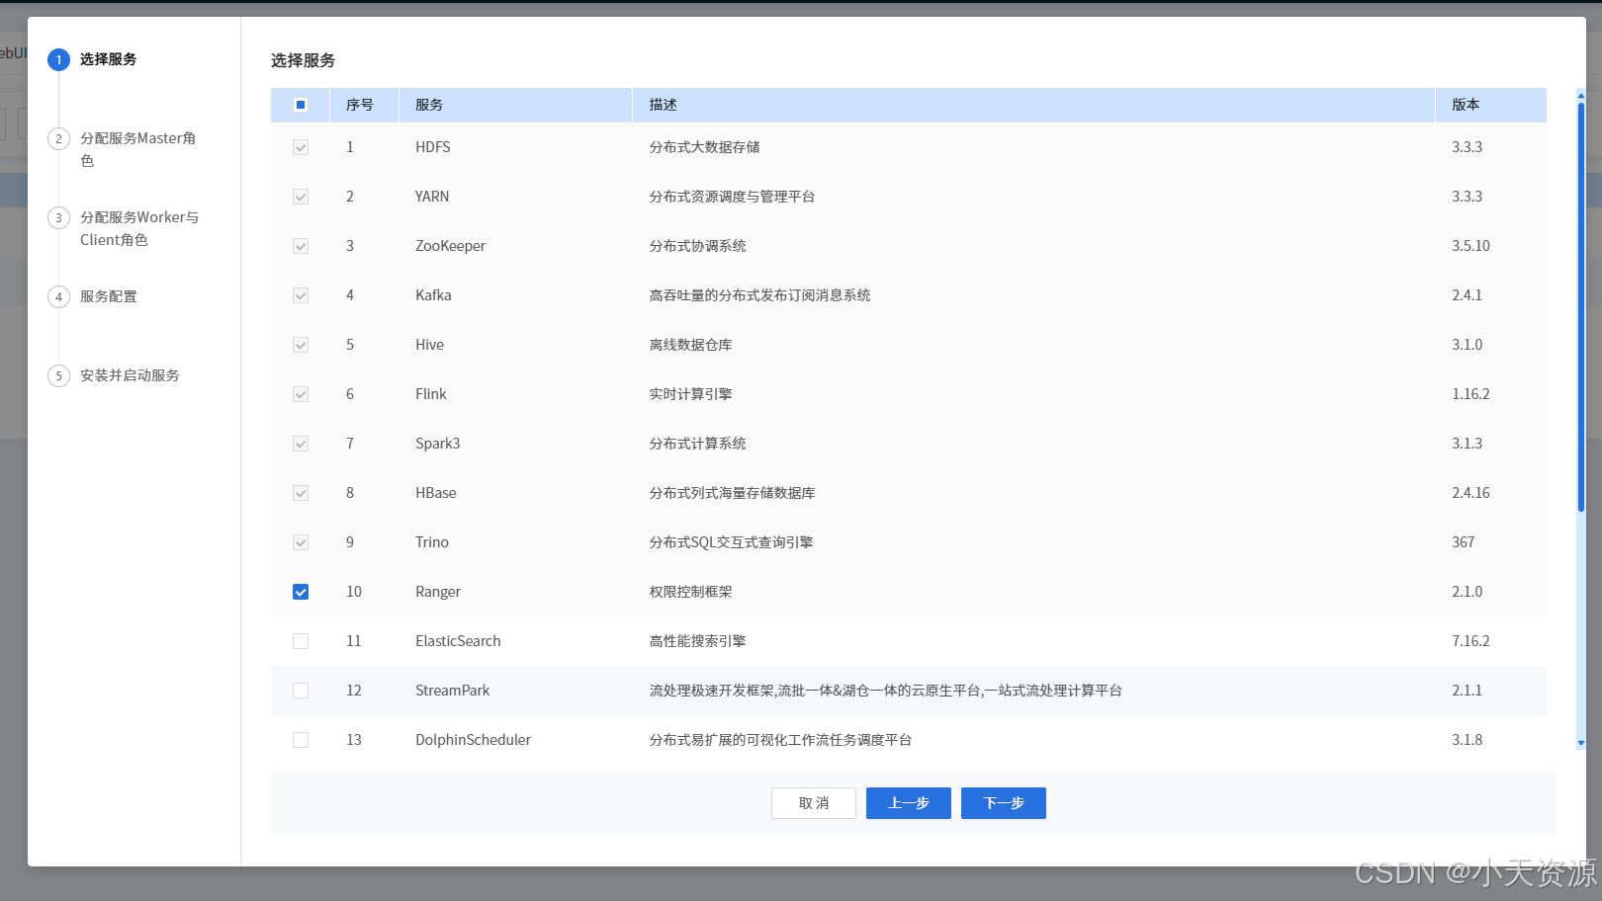The height and width of the screenshot is (901, 1602).
Task: Check the DolphinScheduler service checkbox
Action: (301, 740)
